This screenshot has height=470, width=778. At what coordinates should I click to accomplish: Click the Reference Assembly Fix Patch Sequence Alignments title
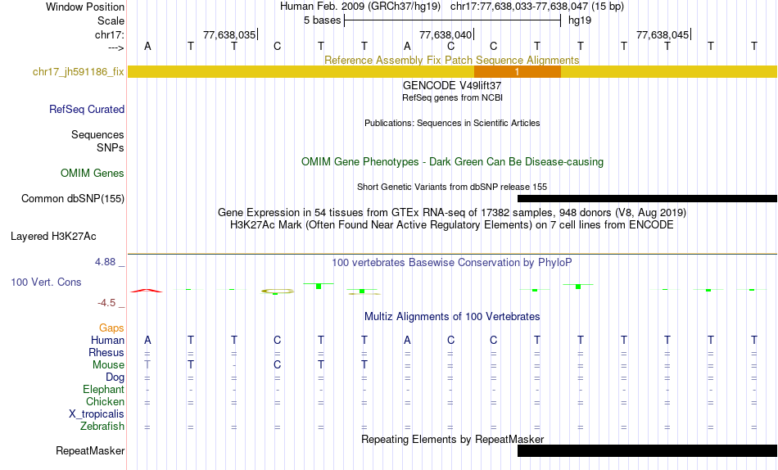pos(451,60)
